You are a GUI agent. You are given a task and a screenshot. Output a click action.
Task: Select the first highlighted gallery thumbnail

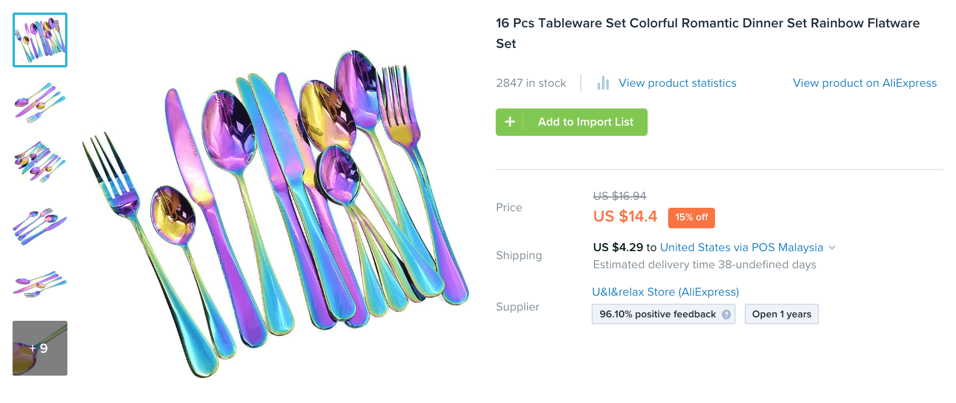click(x=40, y=40)
